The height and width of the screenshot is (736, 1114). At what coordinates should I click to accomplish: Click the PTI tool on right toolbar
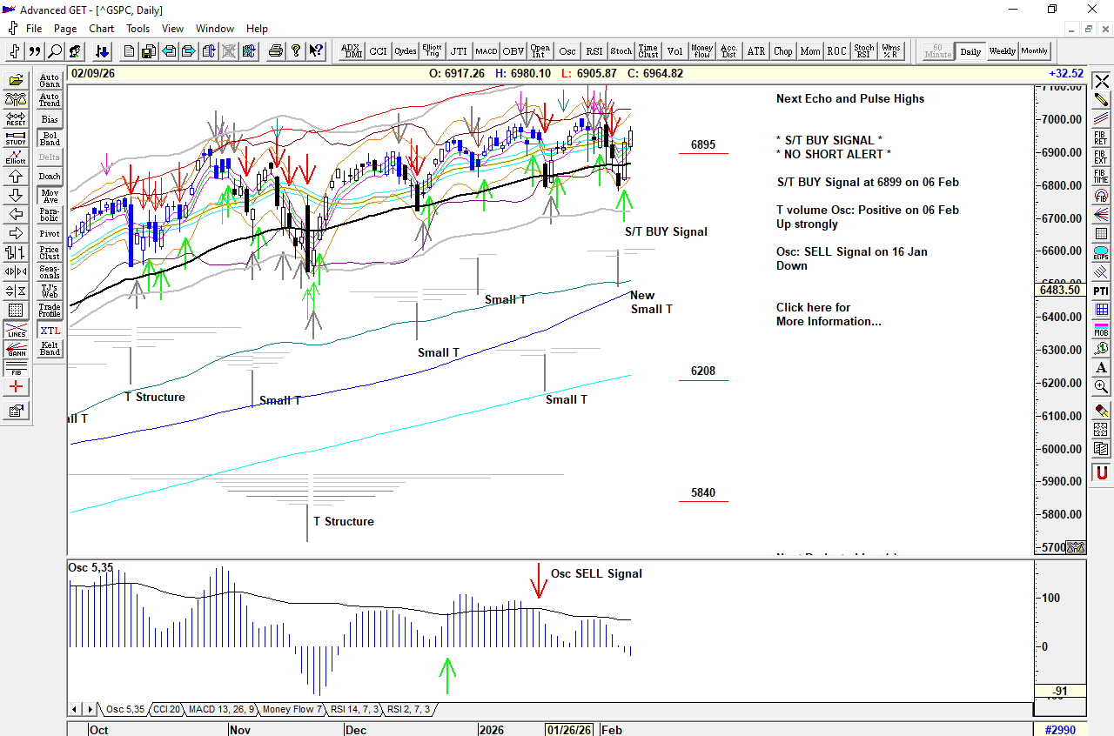click(x=1101, y=291)
